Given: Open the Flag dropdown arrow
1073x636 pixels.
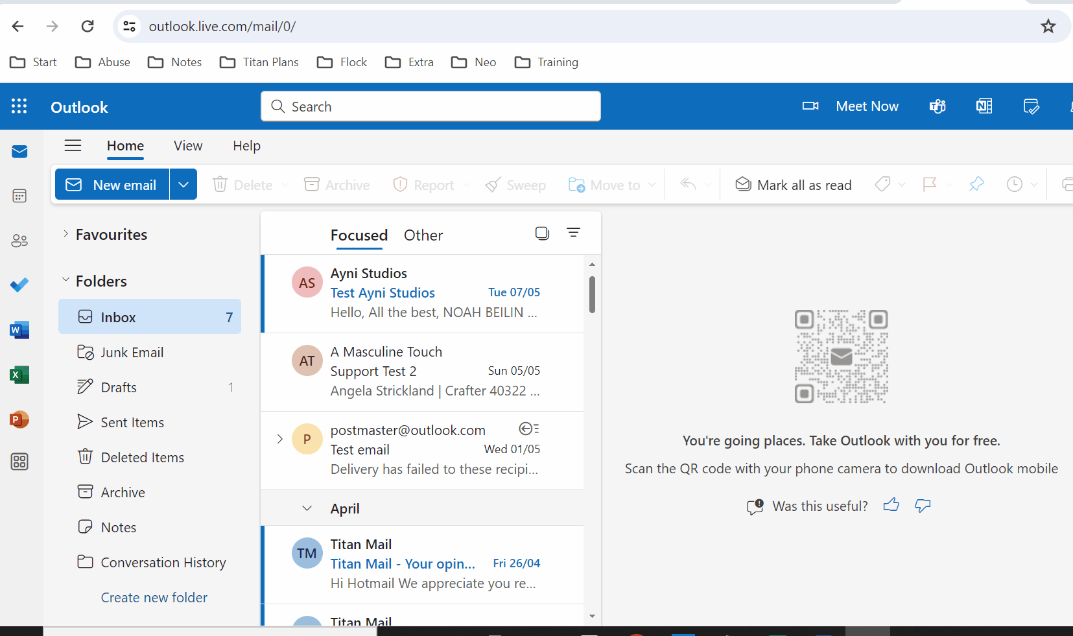Looking at the screenshot, I should click(x=949, y=185).
